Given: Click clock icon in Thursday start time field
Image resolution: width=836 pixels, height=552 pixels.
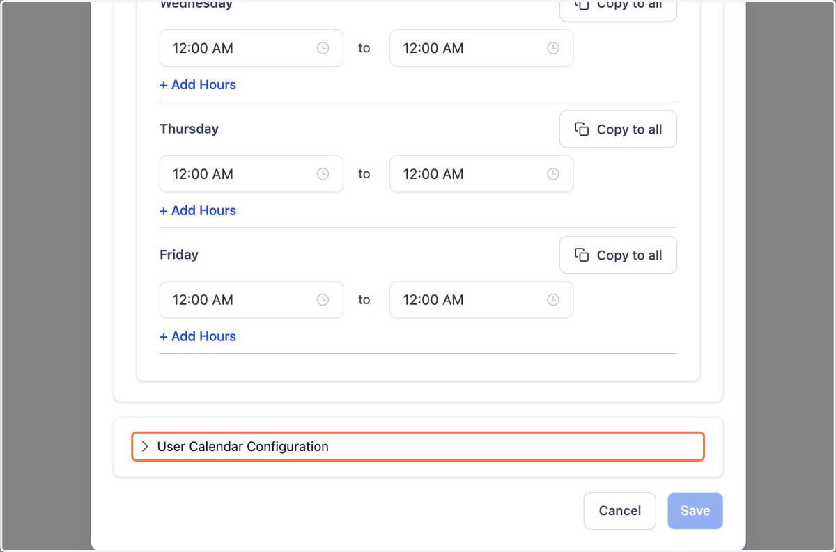Looking at the screenshot, I should pos(323,174).
